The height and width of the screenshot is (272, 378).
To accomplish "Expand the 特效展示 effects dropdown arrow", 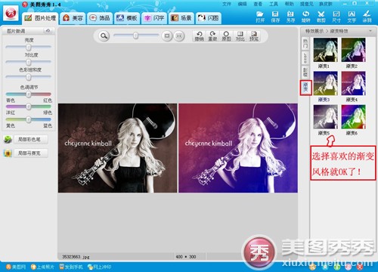I will (x=370, y=31).
